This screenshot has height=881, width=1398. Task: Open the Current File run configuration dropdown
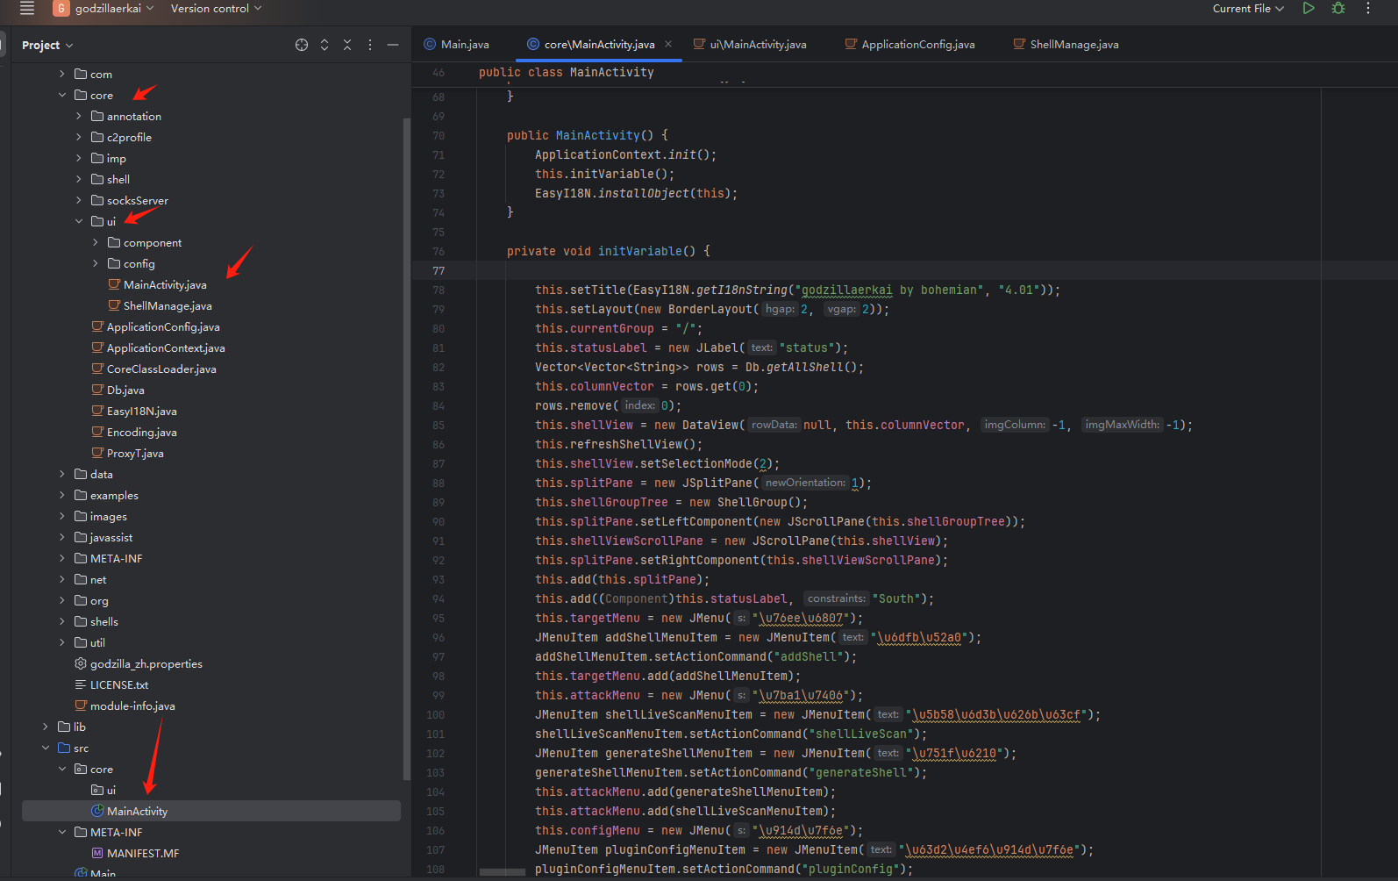click(x=1248, y=9)
